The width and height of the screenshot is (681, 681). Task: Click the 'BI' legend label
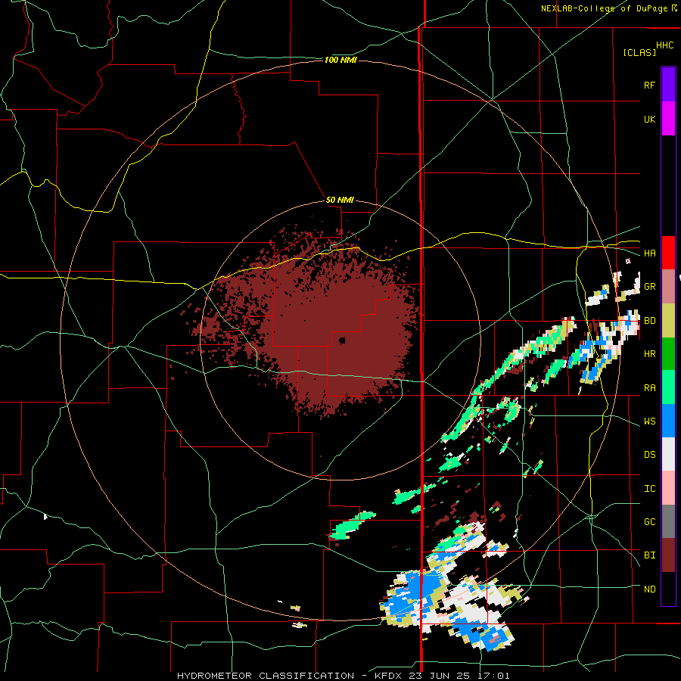[649, 555]
